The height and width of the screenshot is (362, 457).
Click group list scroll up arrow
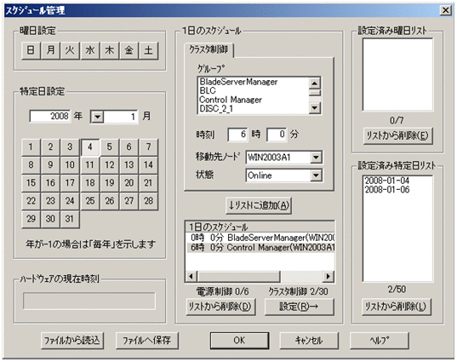[x=315, y=83]
